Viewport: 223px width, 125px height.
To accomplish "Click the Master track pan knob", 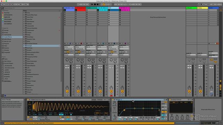I will [212, 88].
